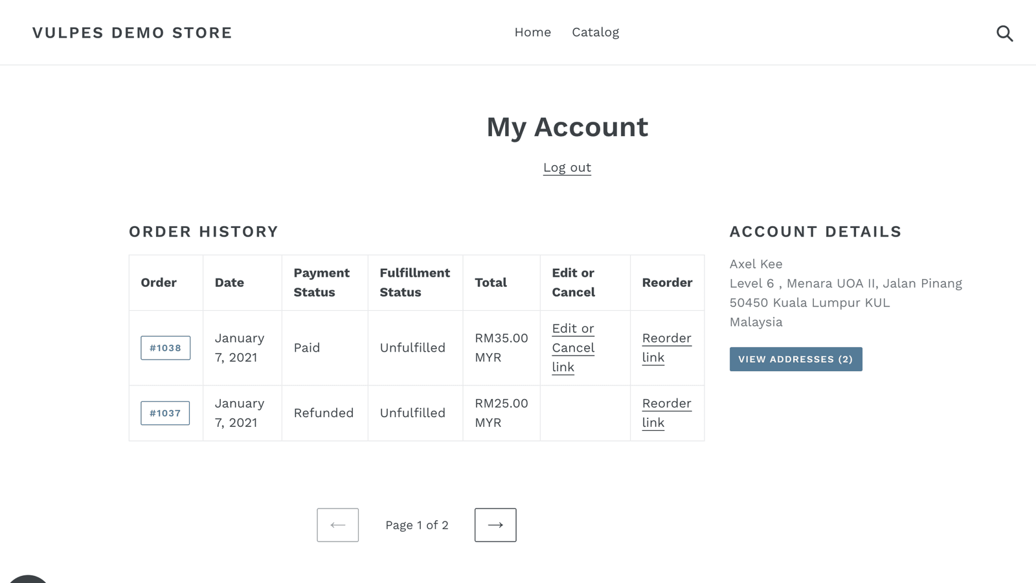Open order #1038 details
The width and height of the screenshot is (1036, 583).
tap(165, 348)
